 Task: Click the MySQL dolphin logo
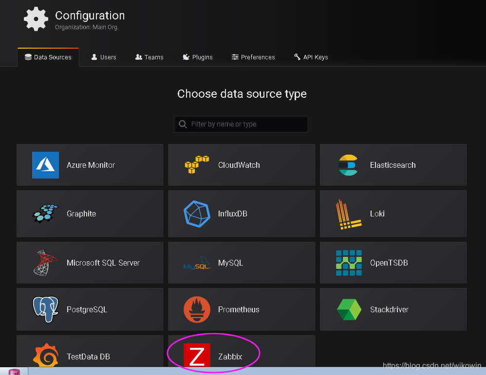[197, 263]
